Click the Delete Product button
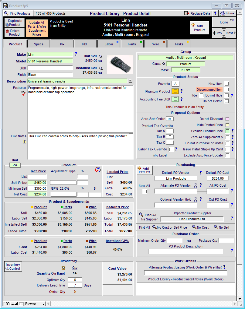 [15, 33]
